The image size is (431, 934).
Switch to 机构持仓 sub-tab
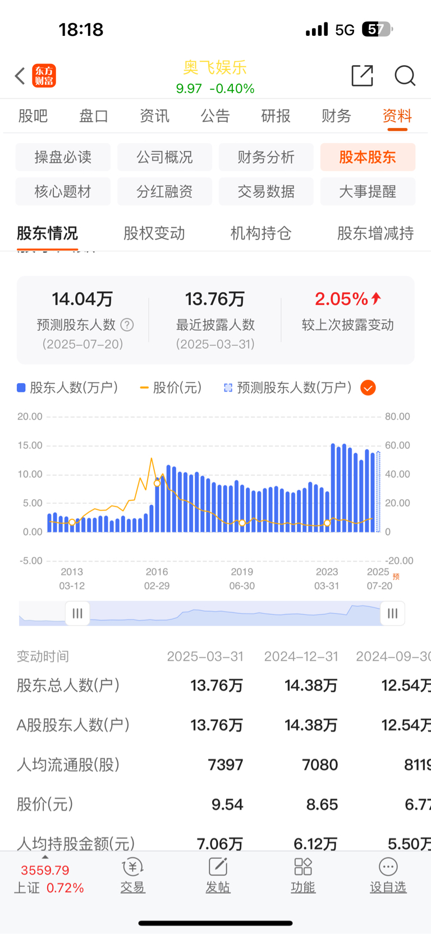pyautogui.click(x=261, y=233)
